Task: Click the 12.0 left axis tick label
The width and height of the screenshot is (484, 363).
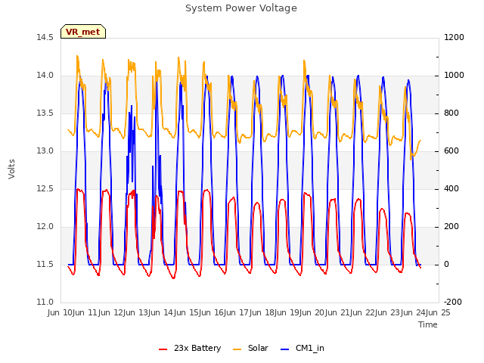Action: click(45, 227)
